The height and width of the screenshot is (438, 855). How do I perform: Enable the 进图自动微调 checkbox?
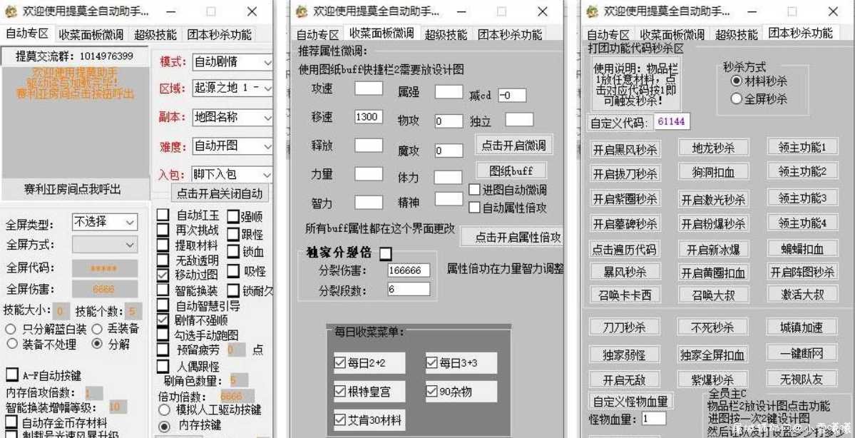[474, 190]
